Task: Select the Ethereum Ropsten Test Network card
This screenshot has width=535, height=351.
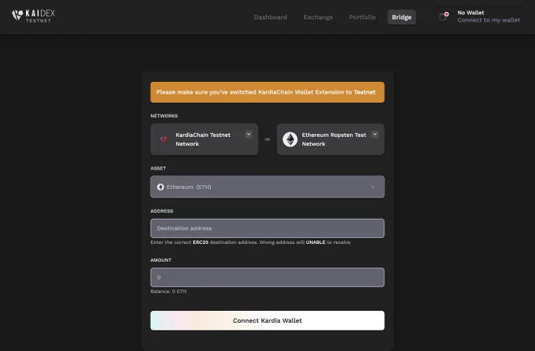Action: (330, 139)
